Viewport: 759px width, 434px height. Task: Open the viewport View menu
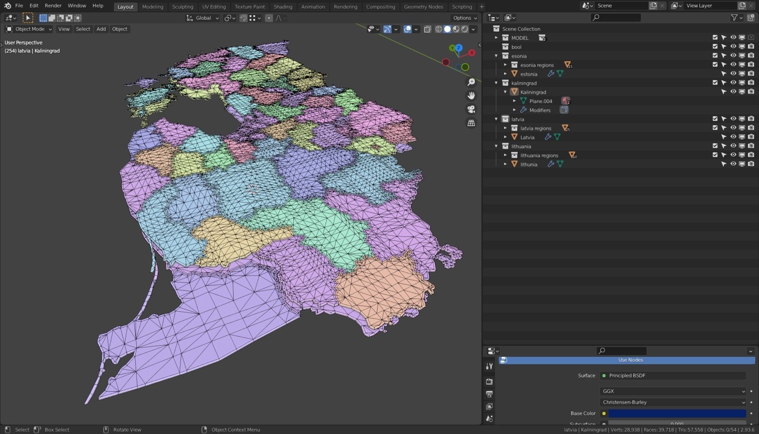[x=64, y=29]
